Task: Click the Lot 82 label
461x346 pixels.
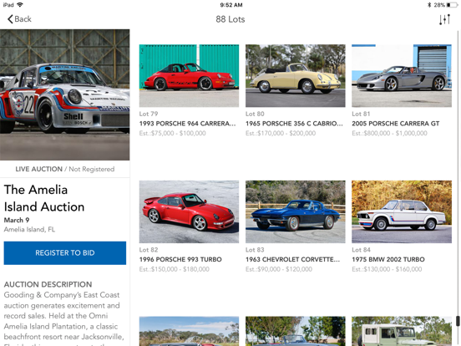Action: tap(149, 250)
